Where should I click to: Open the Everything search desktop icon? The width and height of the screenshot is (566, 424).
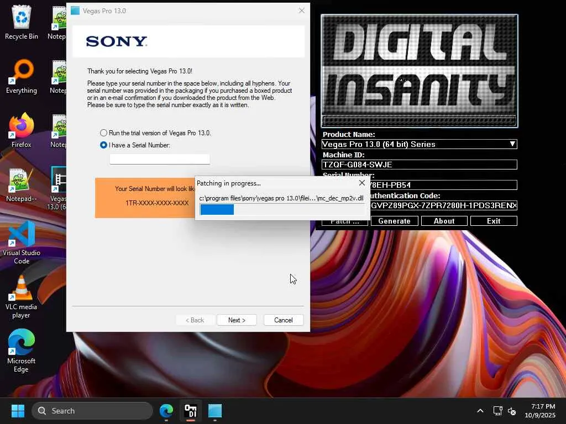point(22,76)
